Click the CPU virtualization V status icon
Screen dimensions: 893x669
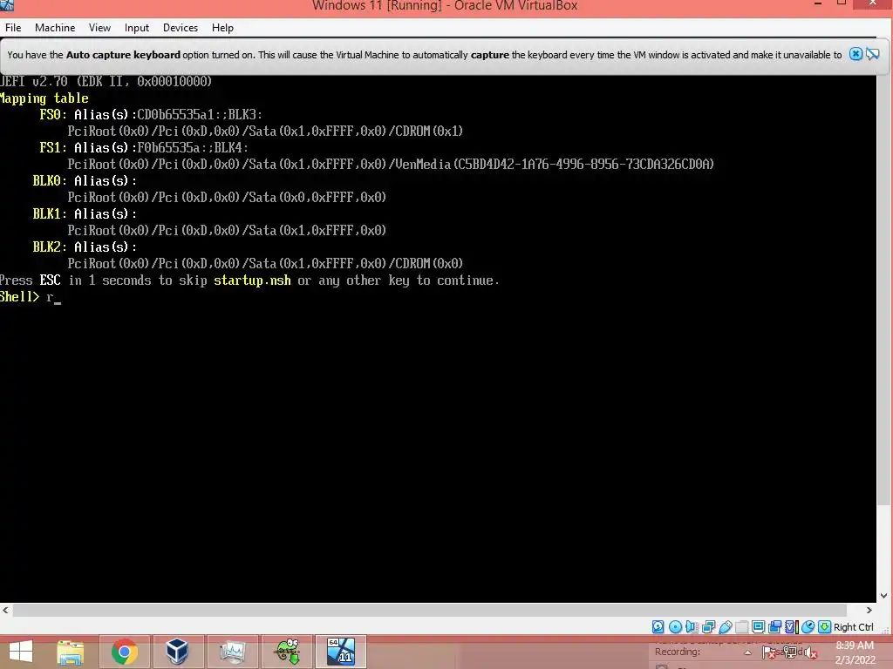click(x=791, y=627)
